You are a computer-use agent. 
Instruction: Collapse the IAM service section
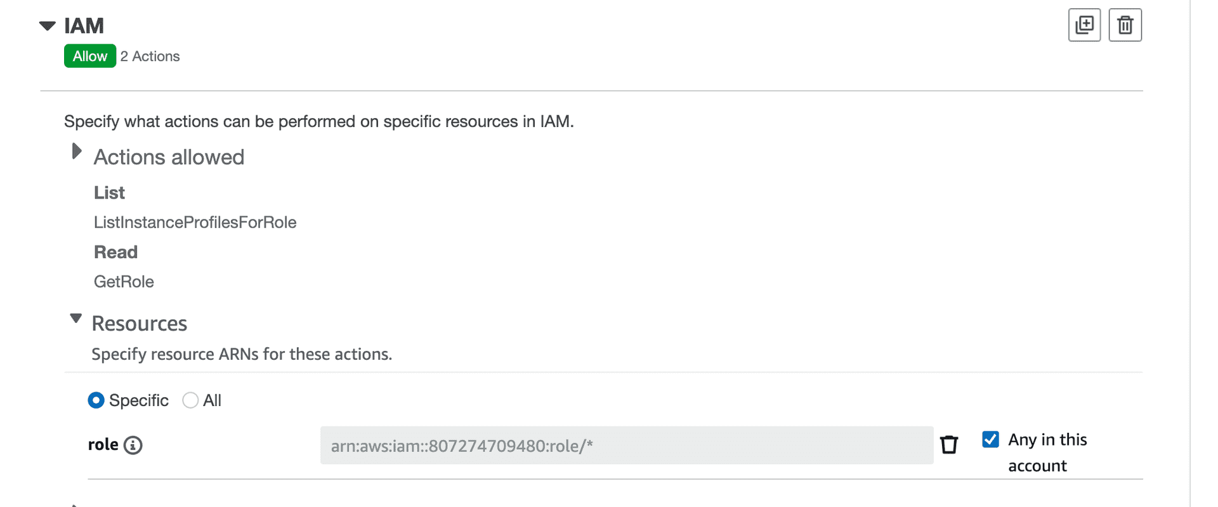tap(47, 25)
